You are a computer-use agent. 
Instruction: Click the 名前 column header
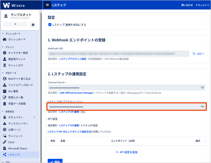pyautogui.click(x=63, y=141)
